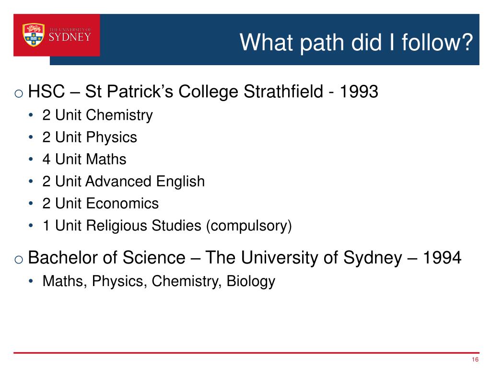This screenshot has width=491, height=368.
Task: Select the "2 Unit Physics" bullet text
Action: [90, 138]
